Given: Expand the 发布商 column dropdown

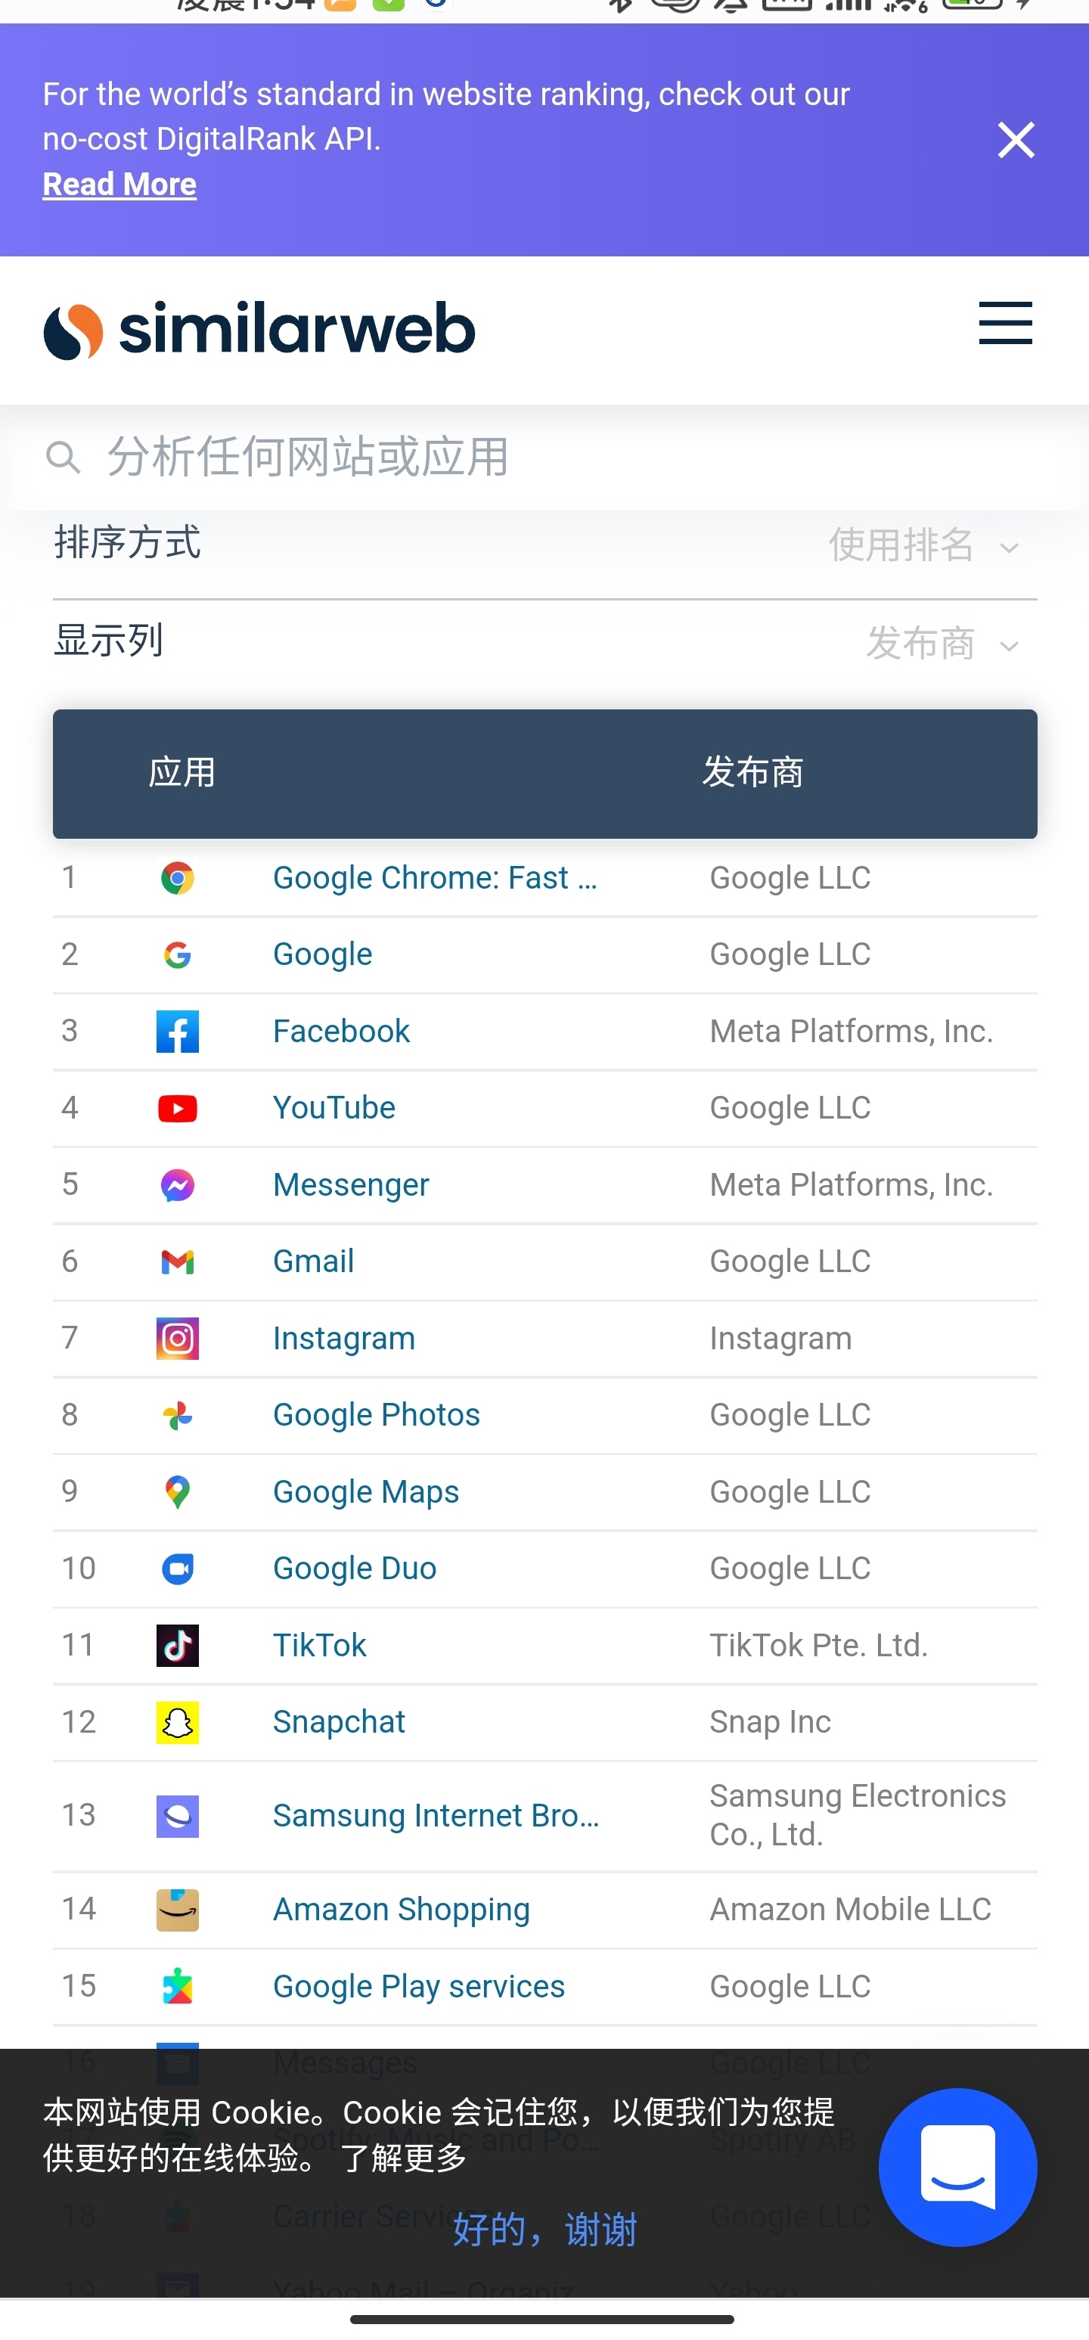Looking at the screenshot, I should (942, 644).
